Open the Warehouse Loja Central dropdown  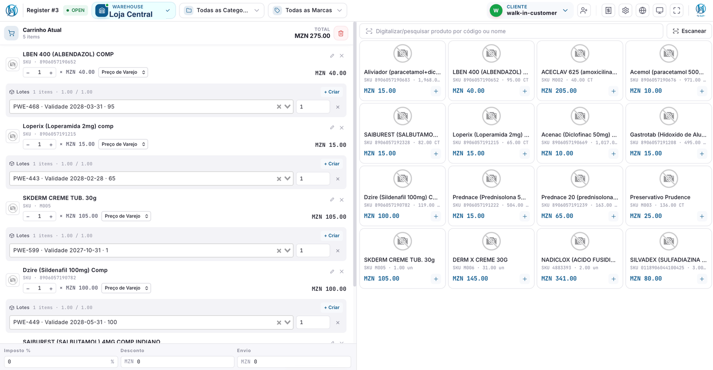click(x=133, y=10)
